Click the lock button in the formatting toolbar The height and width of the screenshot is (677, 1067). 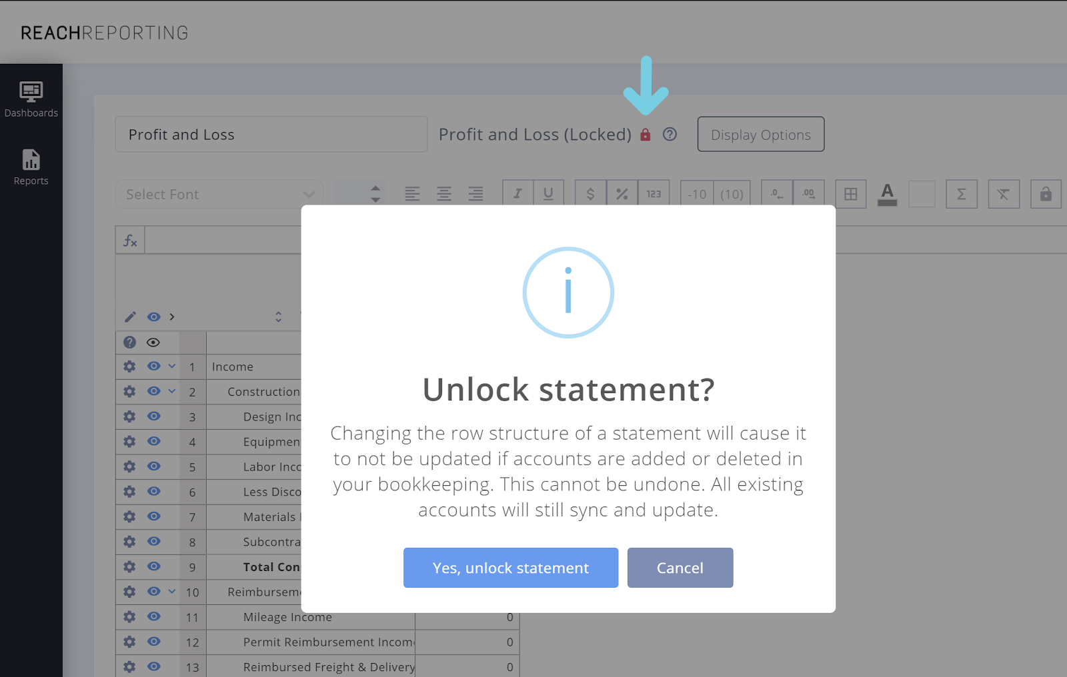1045,194
